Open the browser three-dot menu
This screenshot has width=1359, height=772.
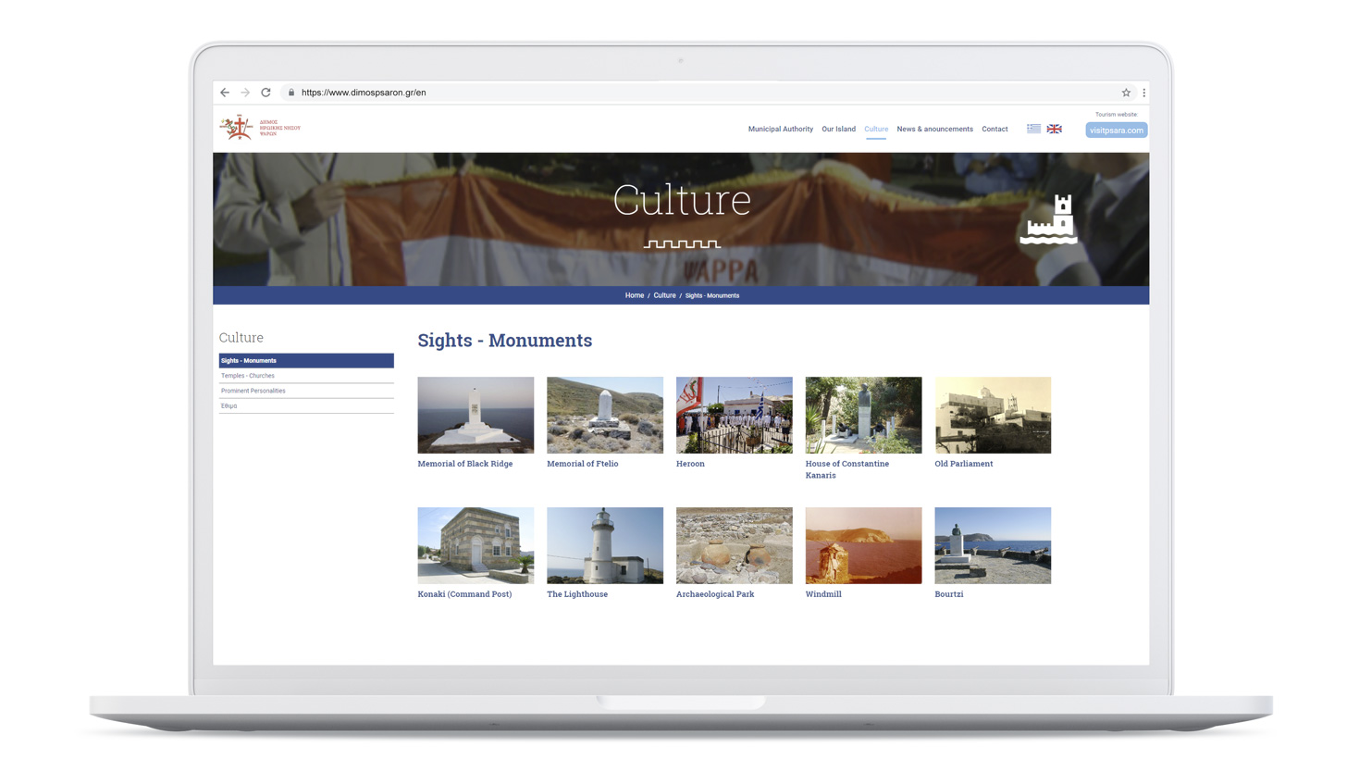tap(1143, 93)
